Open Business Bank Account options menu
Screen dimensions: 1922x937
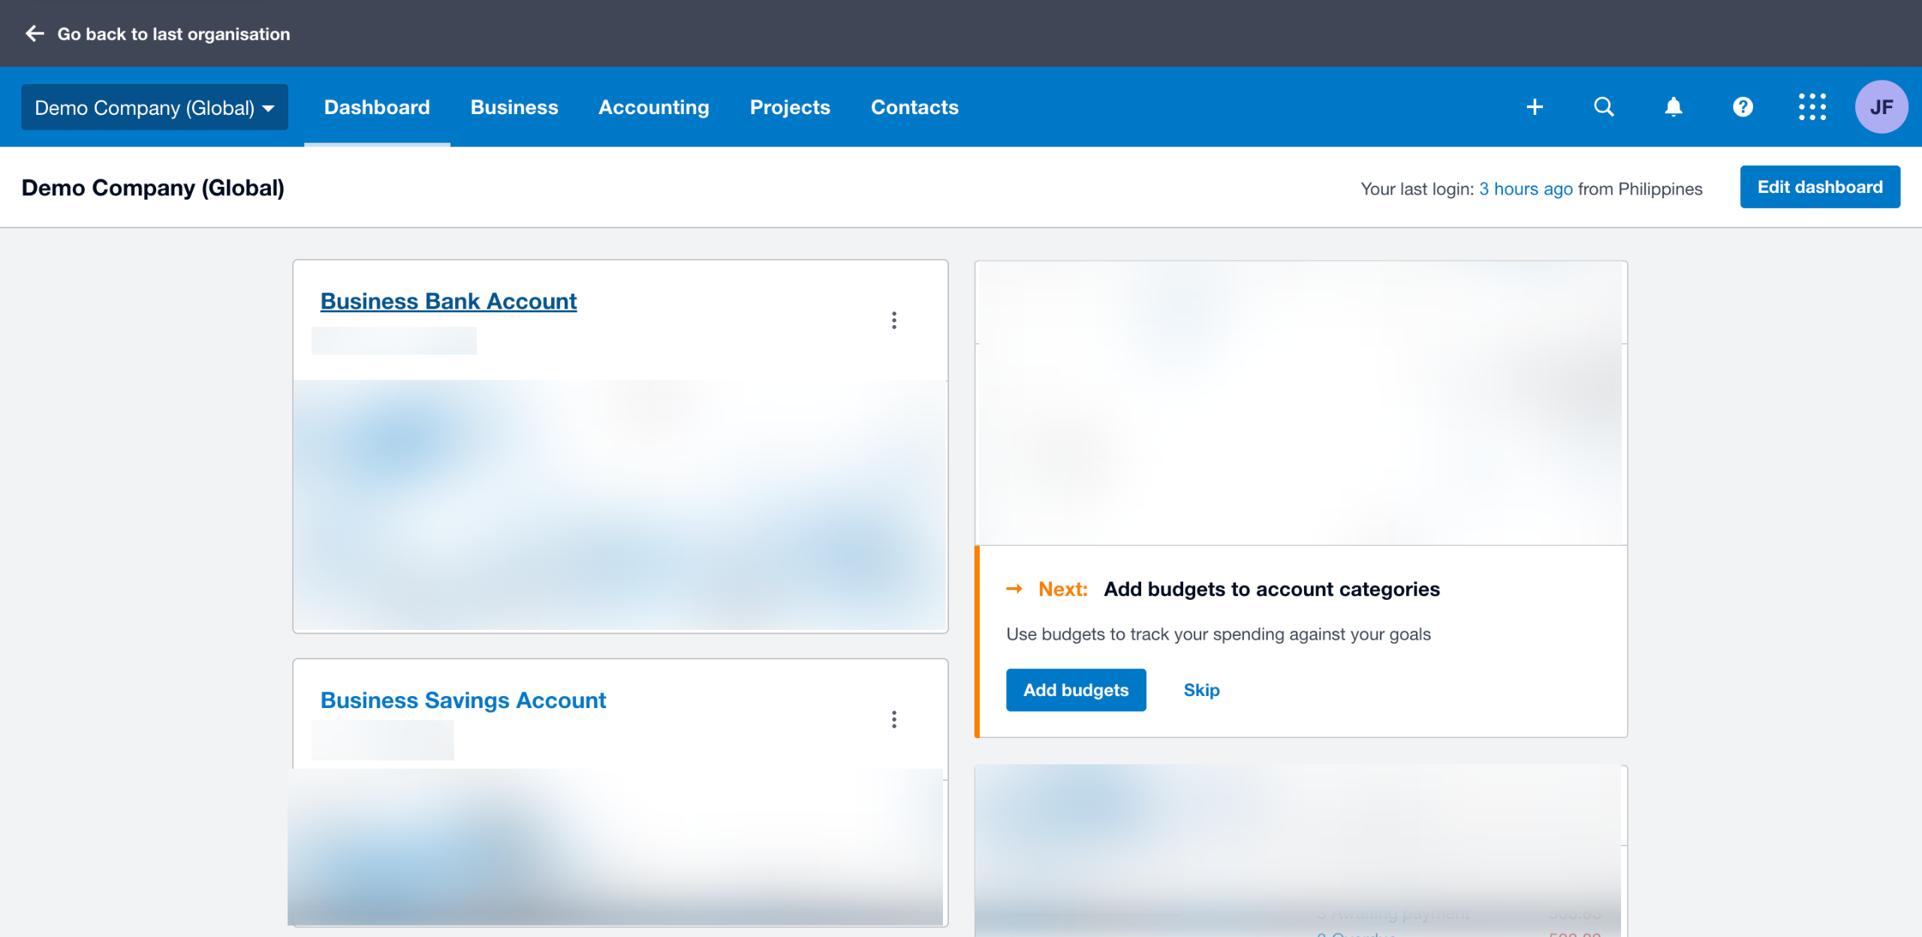[x=893, y=321]
